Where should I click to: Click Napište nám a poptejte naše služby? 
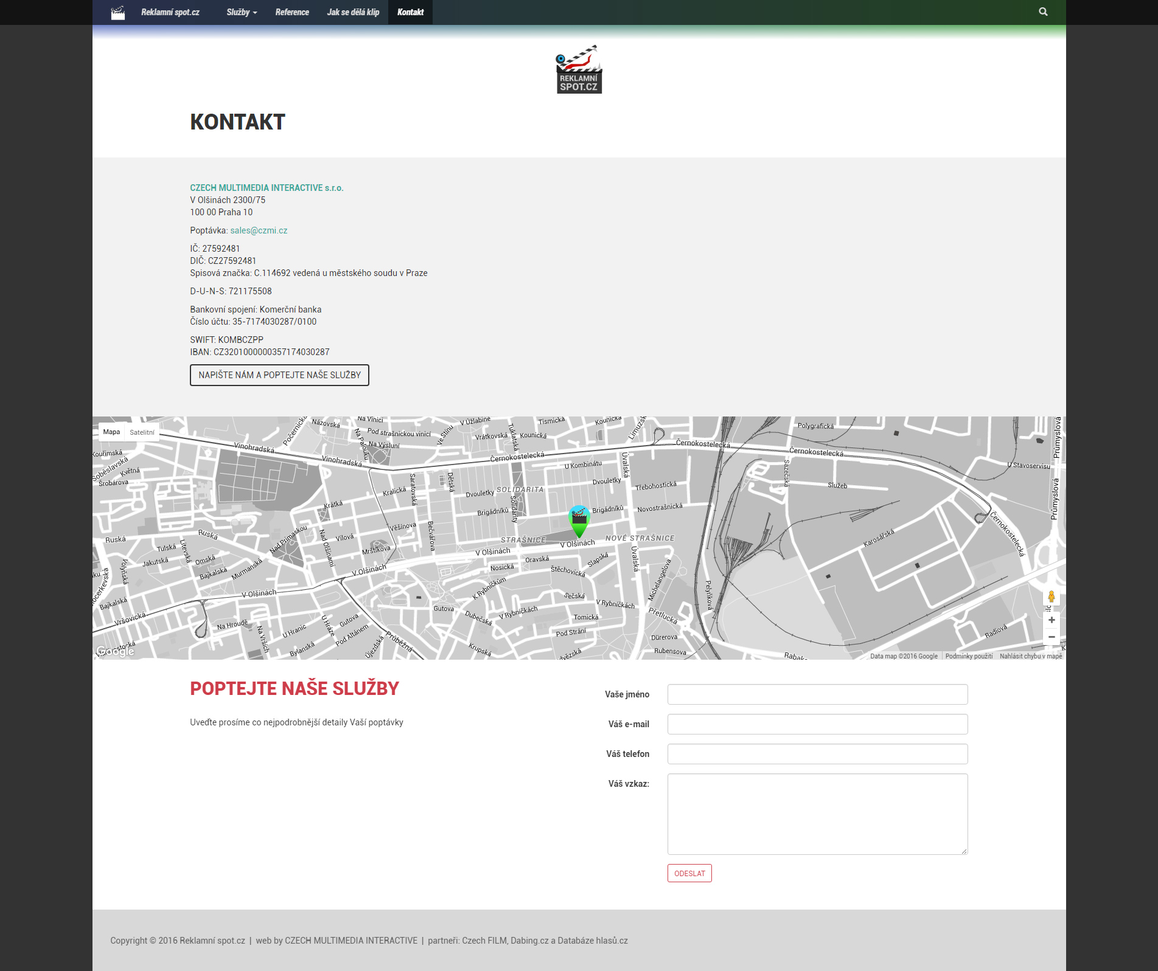tap(279, 375)
